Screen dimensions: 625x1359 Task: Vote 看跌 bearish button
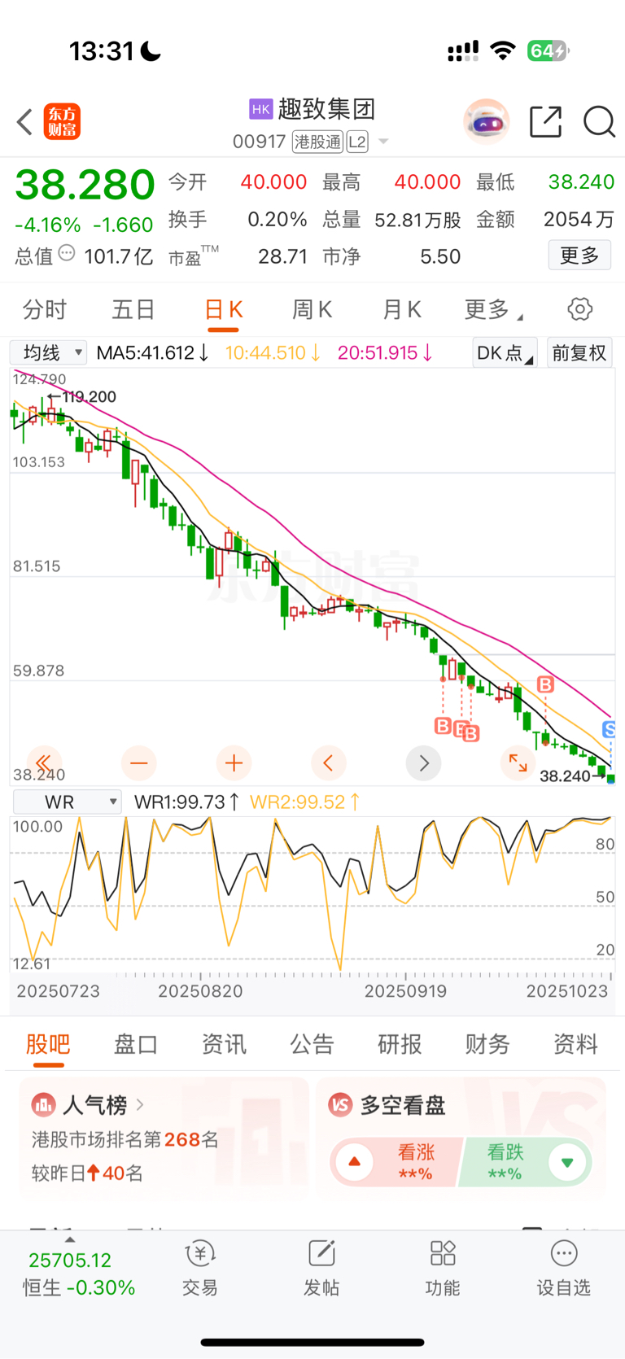pos(526,1162)
